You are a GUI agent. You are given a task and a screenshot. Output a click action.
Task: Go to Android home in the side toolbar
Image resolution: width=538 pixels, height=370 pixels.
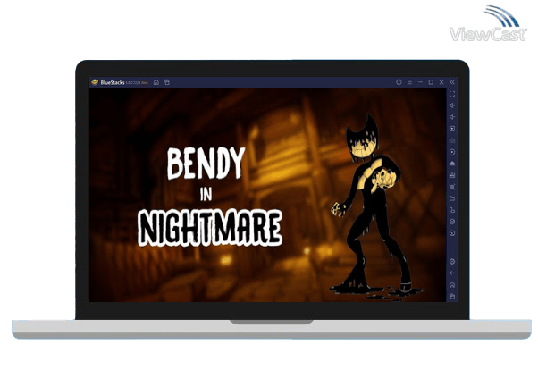[x=452, y=285]
